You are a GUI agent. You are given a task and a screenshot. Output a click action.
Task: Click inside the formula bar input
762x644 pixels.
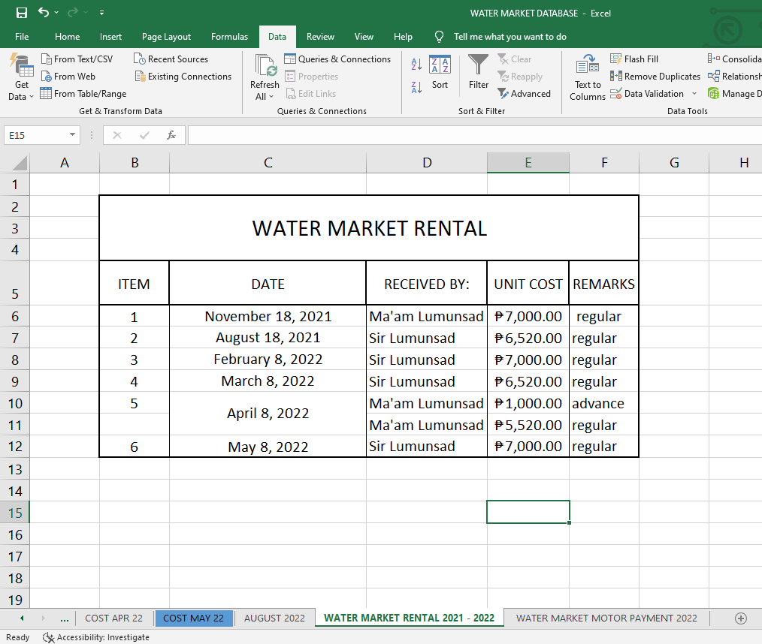(473, 135)
